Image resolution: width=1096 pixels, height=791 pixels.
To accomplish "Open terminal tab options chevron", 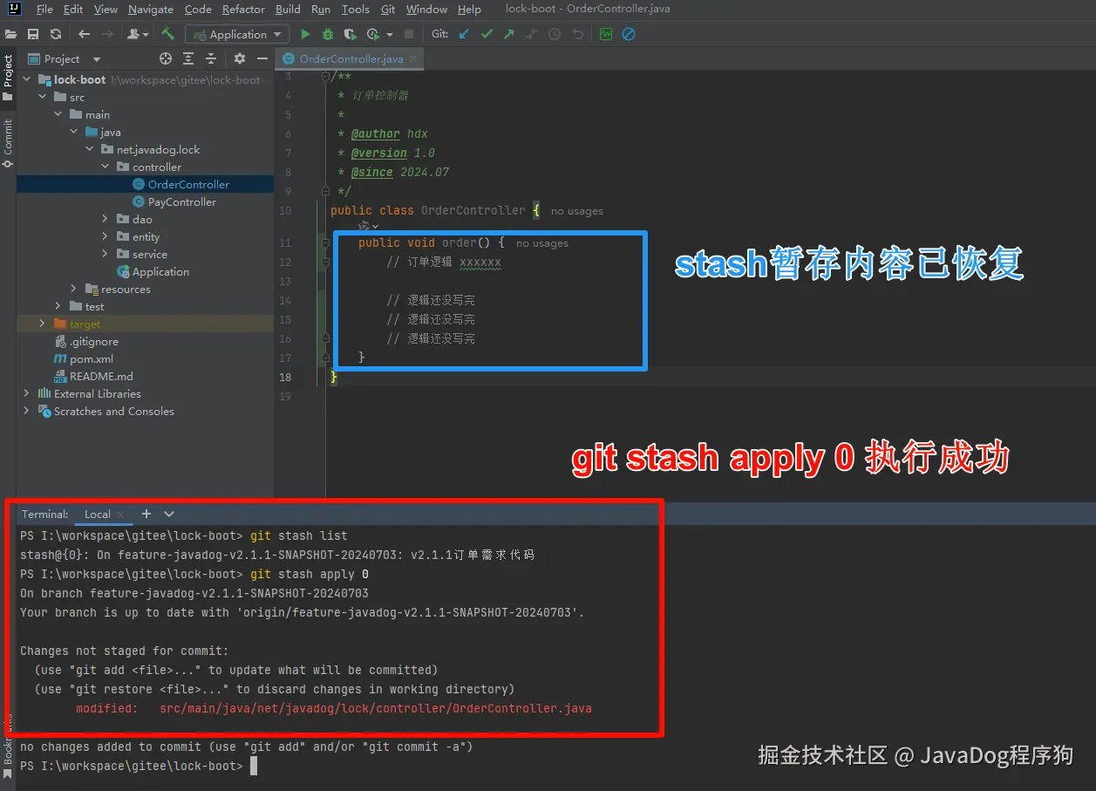I will click(169, 514).
